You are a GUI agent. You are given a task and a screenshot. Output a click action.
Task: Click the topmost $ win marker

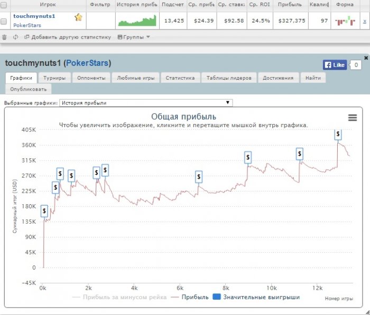pos(338,135)
